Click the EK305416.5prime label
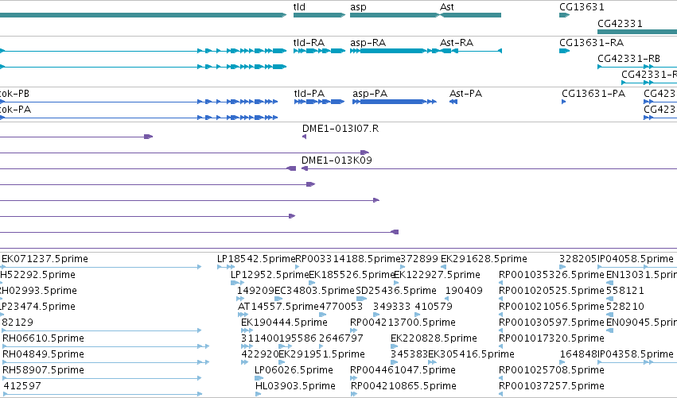 pos(471,354)
